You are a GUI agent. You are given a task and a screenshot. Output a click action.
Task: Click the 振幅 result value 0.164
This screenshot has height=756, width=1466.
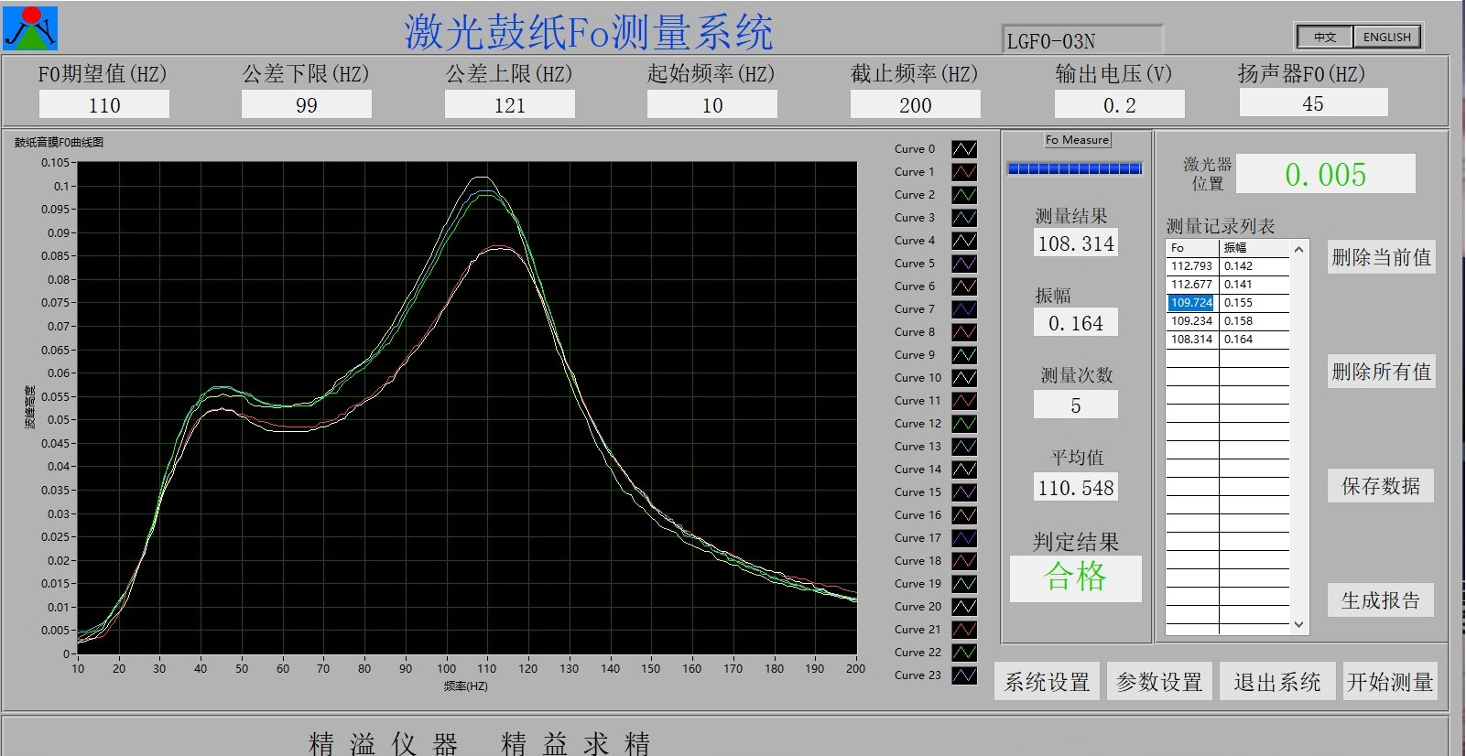[x=1076, y=323]
